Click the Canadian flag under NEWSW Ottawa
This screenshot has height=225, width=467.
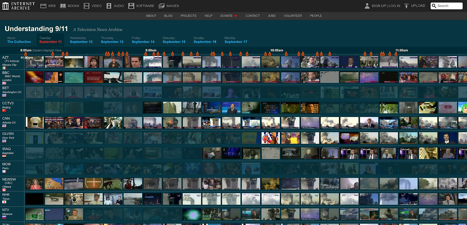coord(4,190)
